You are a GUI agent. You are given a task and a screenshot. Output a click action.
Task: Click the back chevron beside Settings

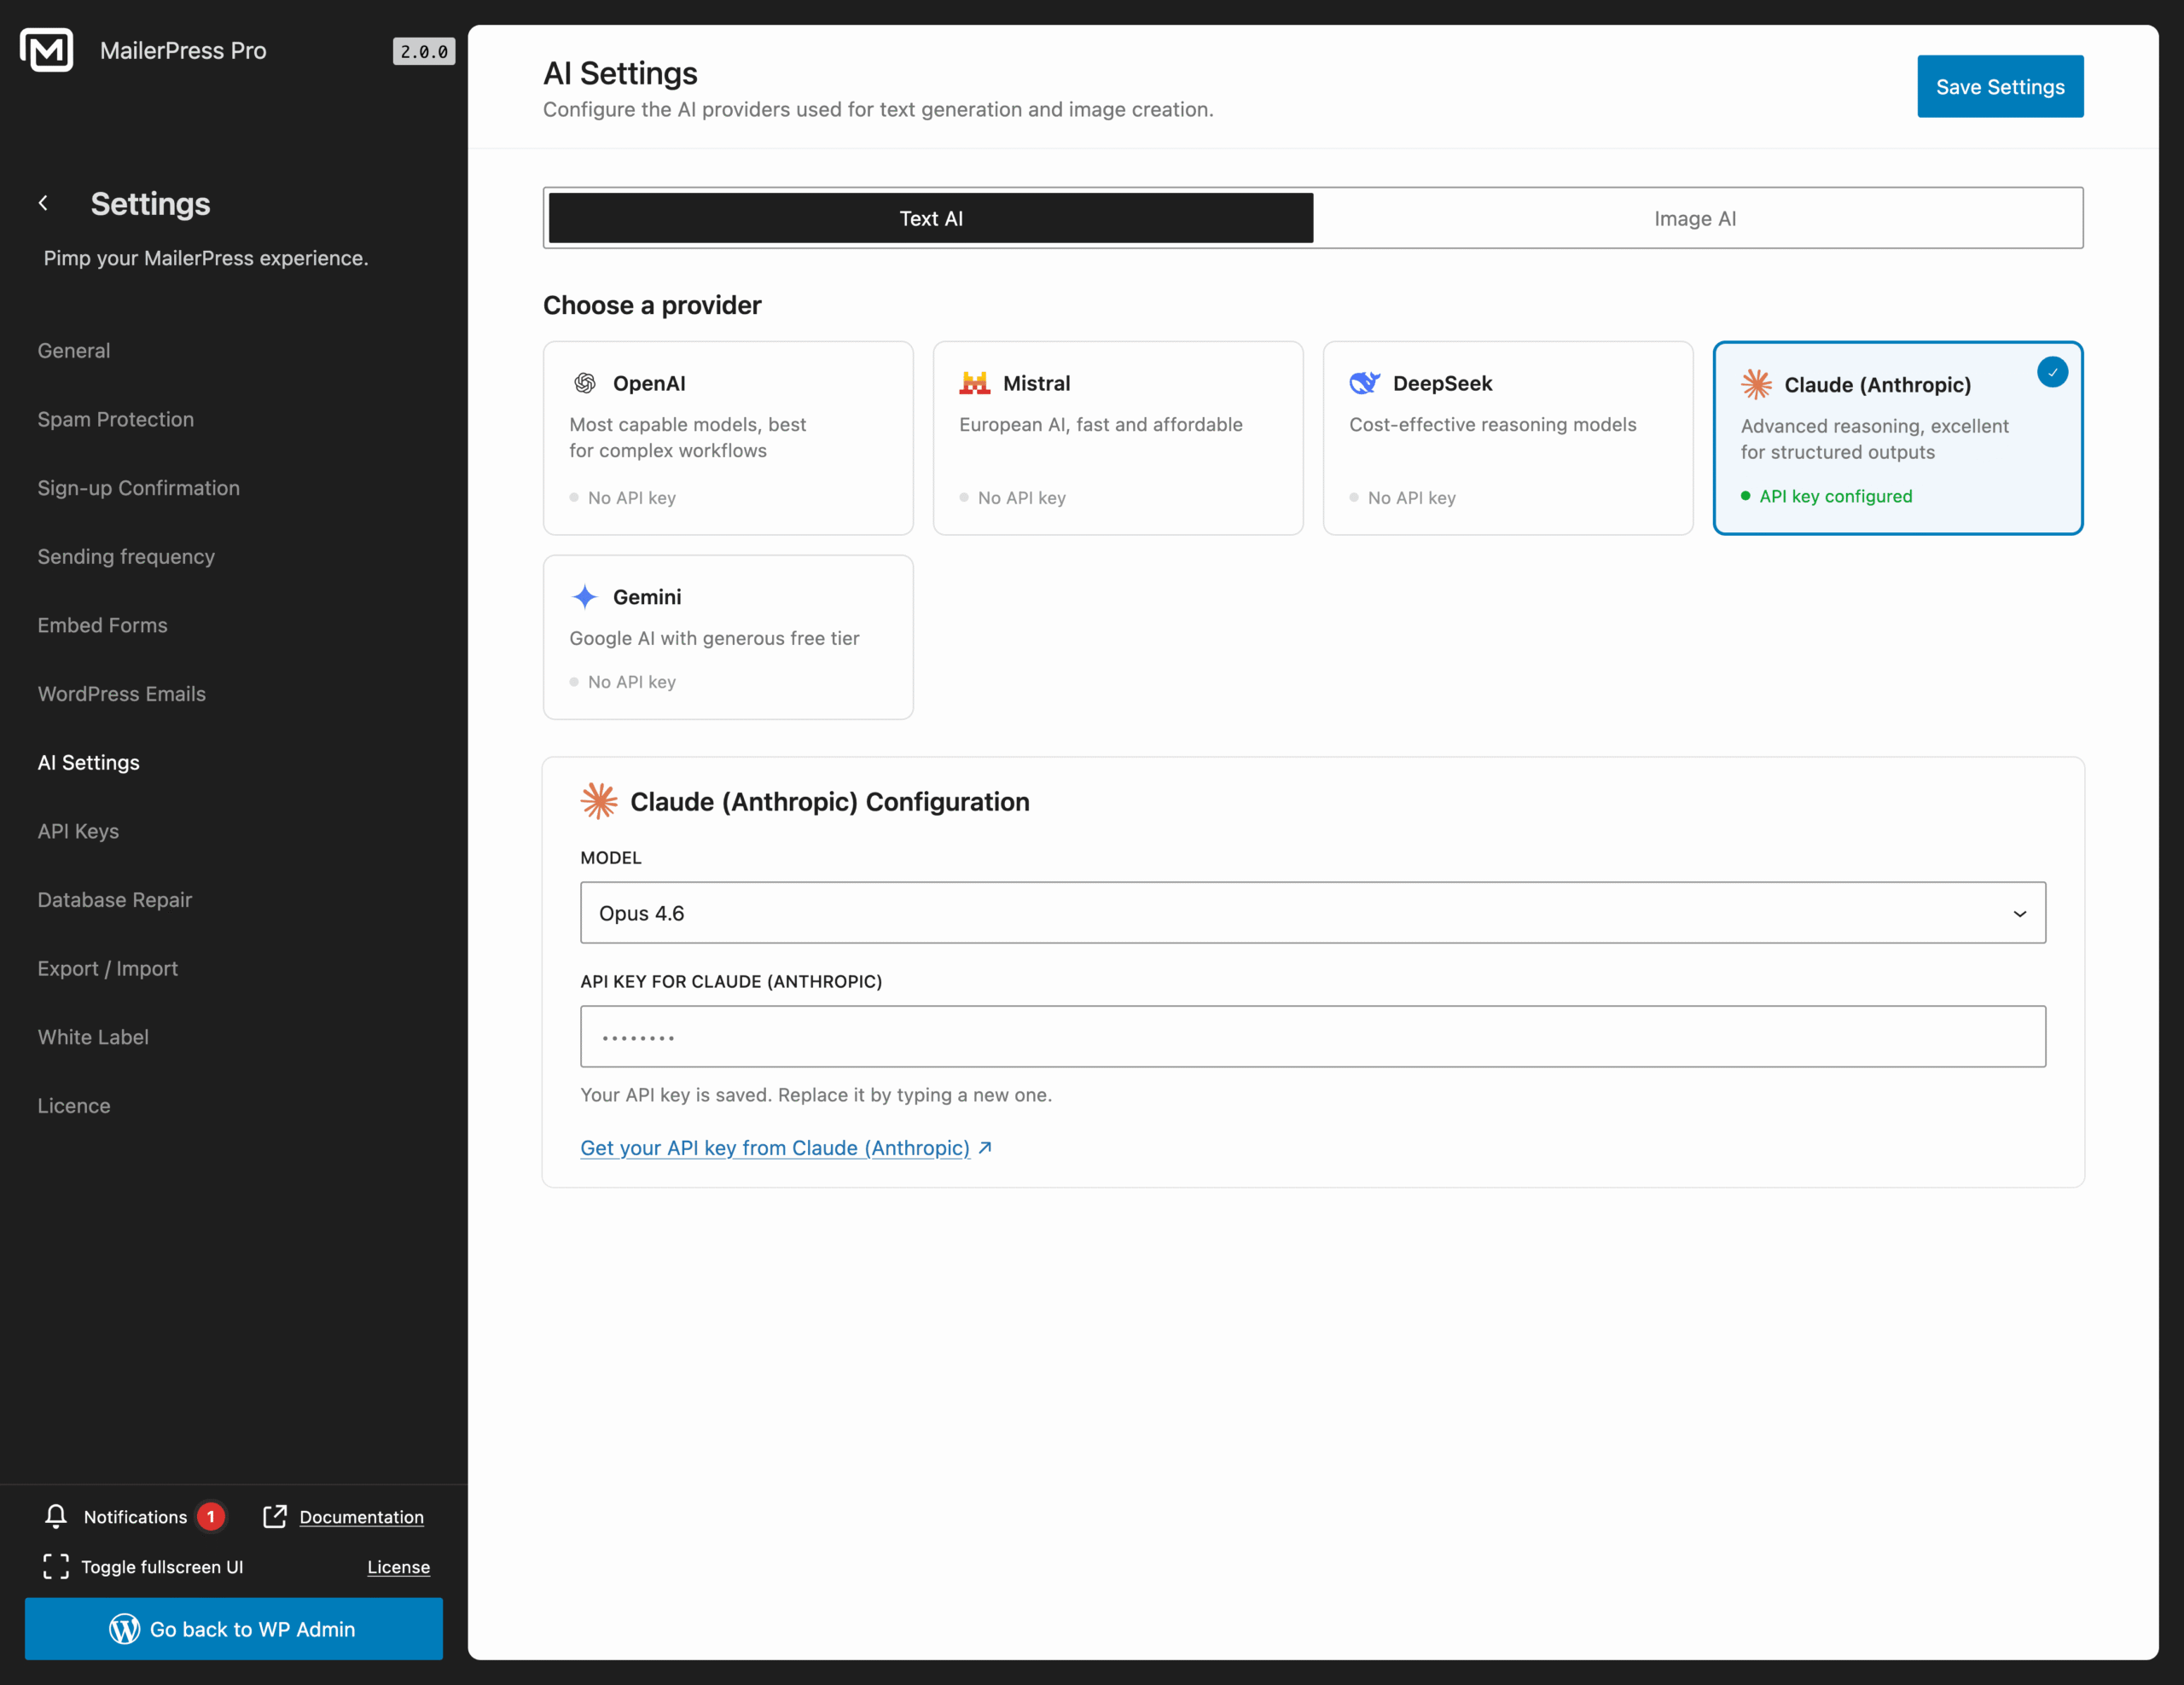43,203
